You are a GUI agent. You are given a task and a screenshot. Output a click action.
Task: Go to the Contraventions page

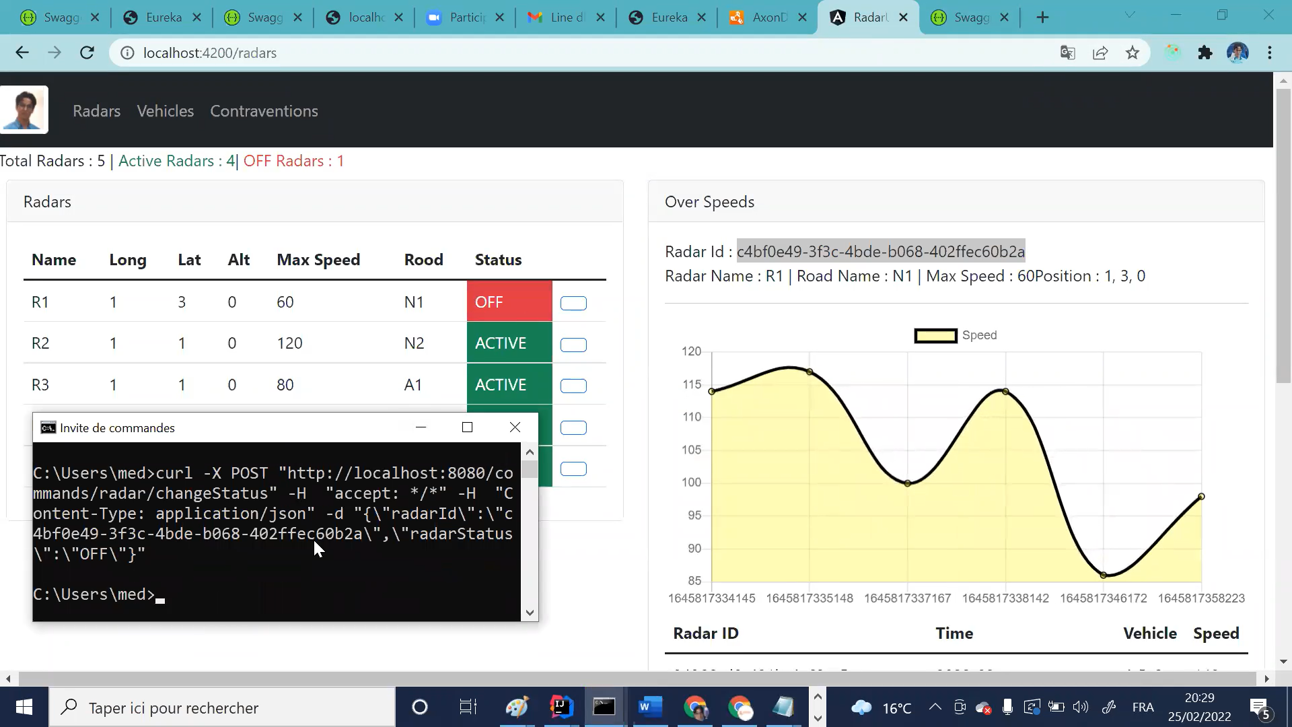click(x=264, y=111)
